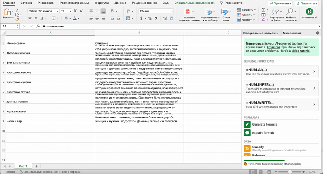323x174 pixels.
Task: Open the Рецензирование ribbon tab
Action: [x=145, y=3]
